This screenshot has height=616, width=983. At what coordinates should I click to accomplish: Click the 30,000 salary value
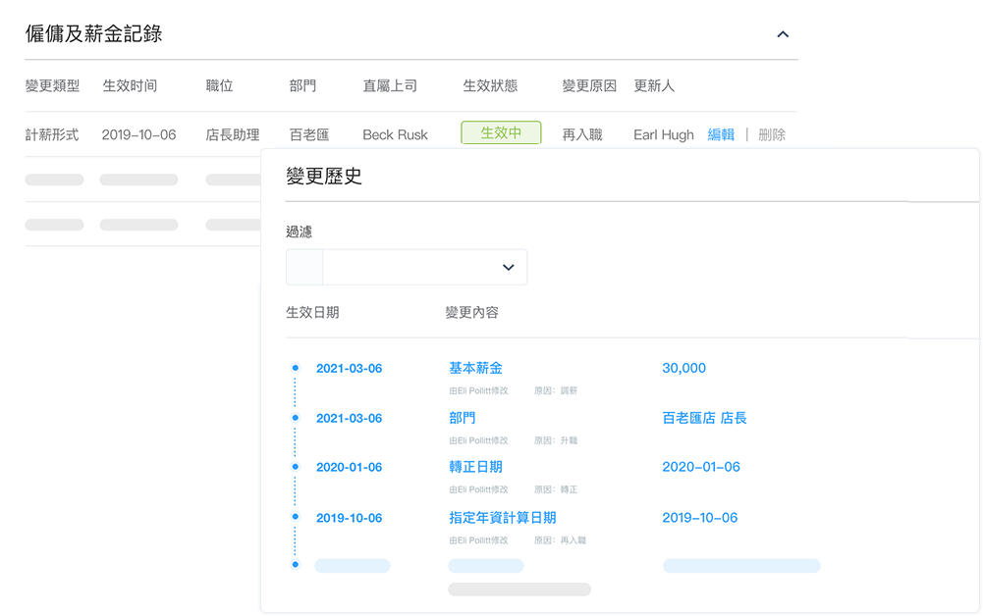pos(683,368)
